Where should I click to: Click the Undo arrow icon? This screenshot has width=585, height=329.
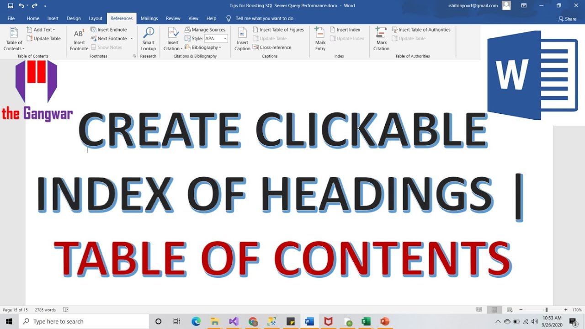tap(21, 5)
